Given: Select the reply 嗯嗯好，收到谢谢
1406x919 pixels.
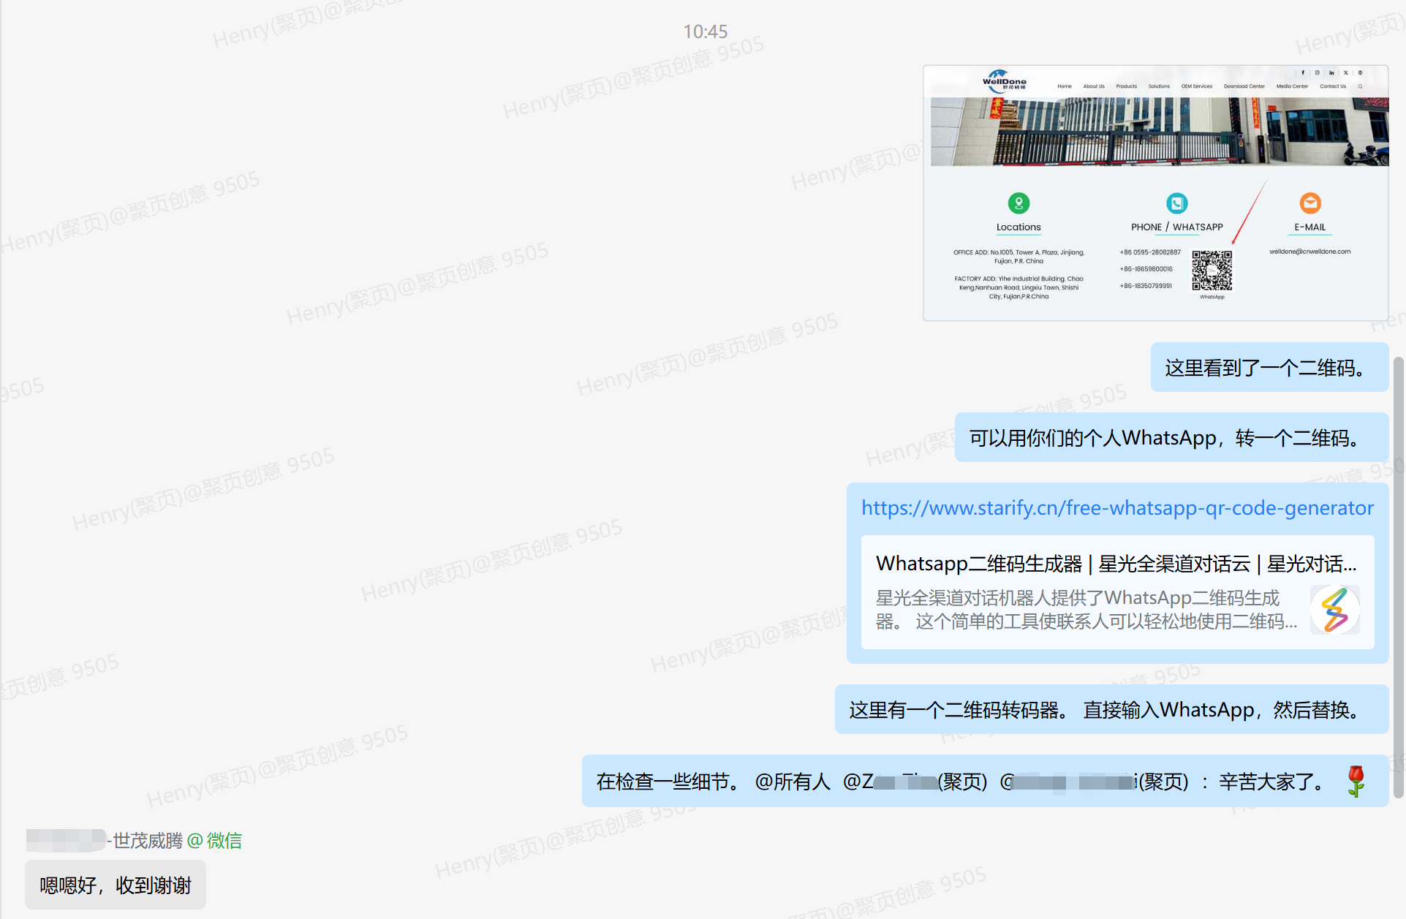Looking at the screenshot, I should [x=116, y=885].
